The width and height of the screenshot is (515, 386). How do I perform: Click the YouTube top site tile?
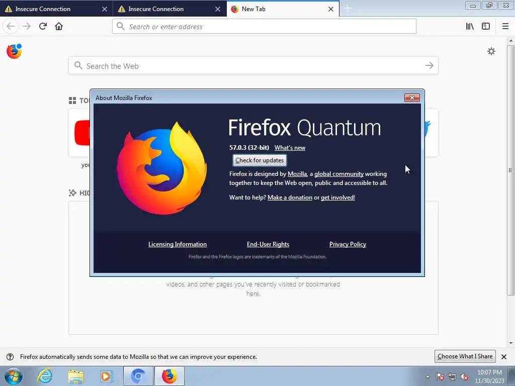[x=79, y=133]
